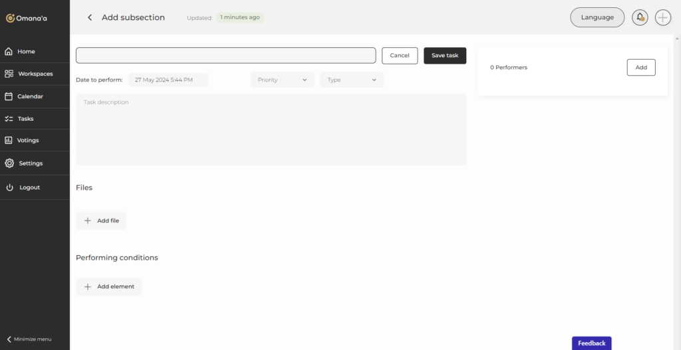Go to Votings in sidebar menu
Screen dimensions: 681x350
click(x=28, y=141)
